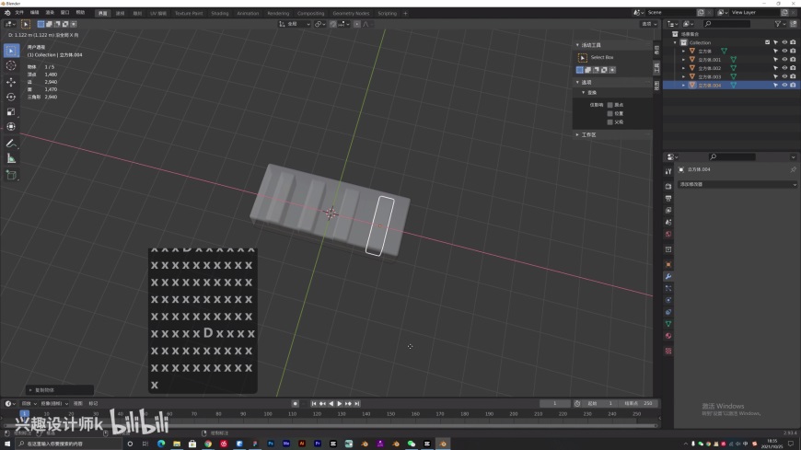Enable the origins checkbox under affect only
Viewport: 801px width, 450px height.
click(609, 105)
